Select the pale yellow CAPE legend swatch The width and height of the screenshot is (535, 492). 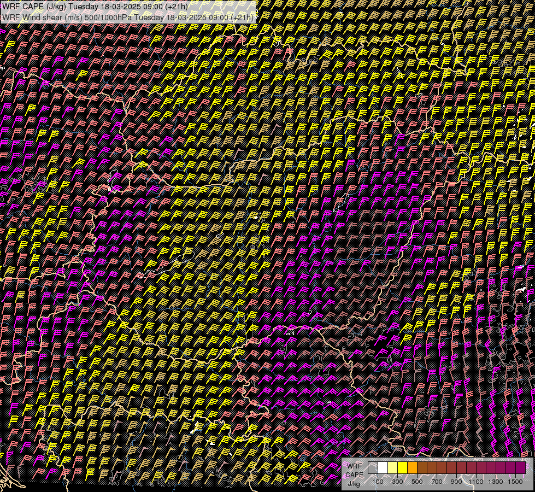coord(393,468)
